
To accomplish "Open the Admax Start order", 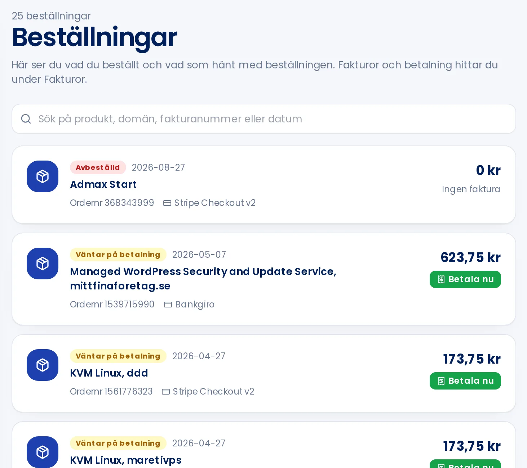I will (x=103, y=184).
